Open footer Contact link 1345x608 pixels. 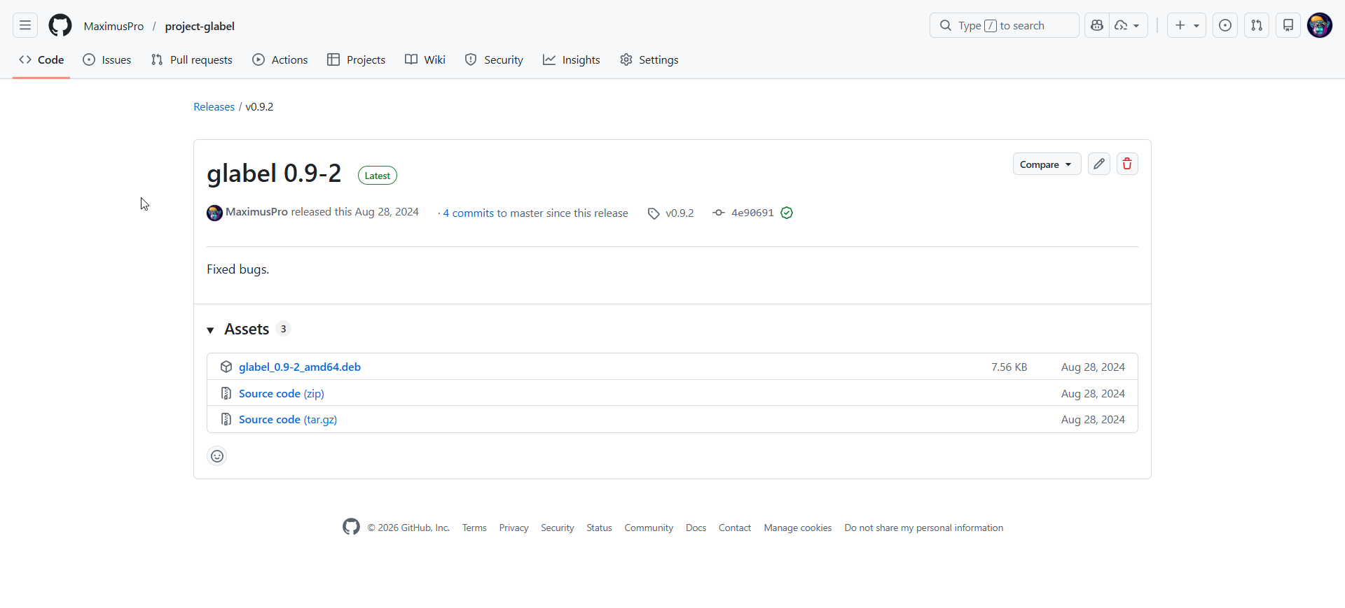tap(735, 528)
